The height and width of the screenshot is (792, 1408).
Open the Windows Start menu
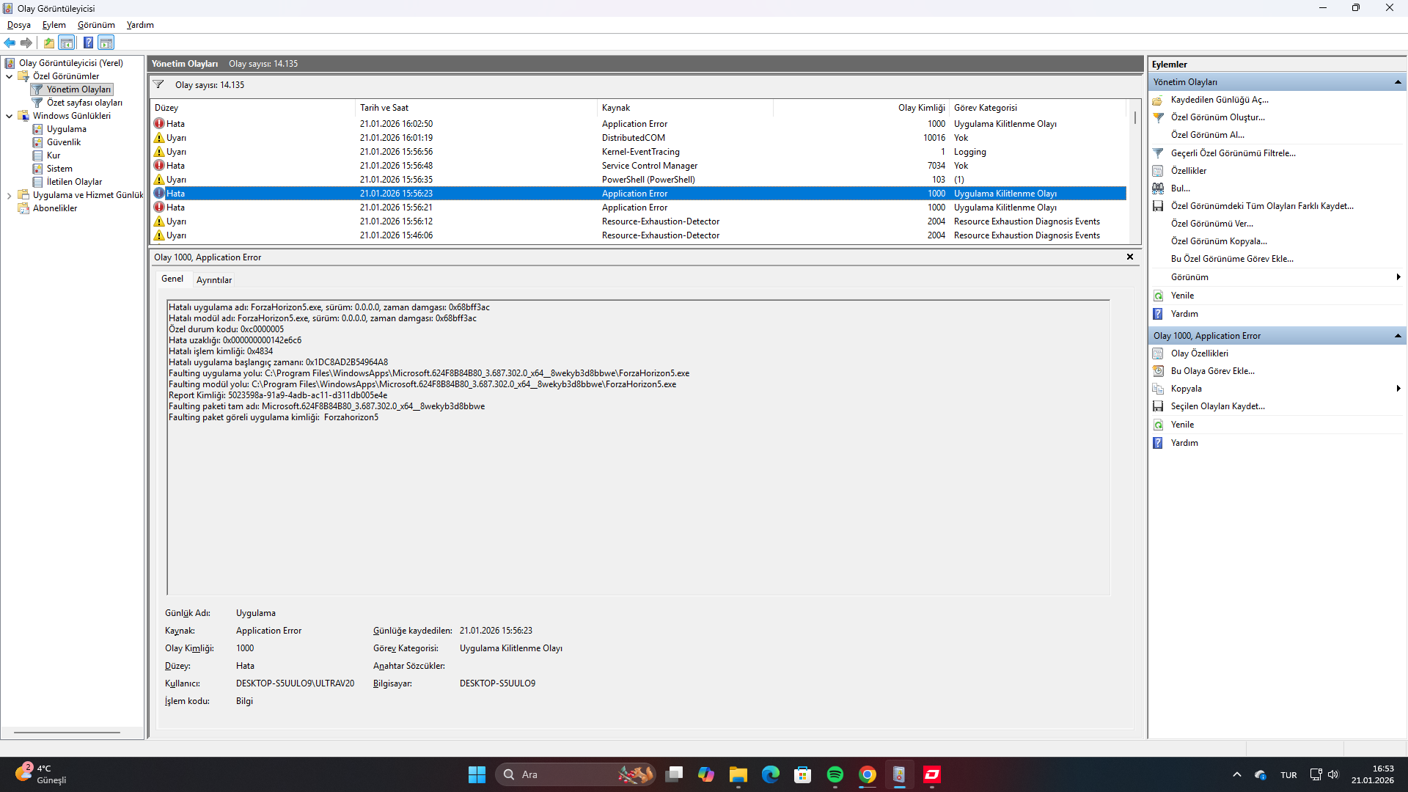[477, 774]
